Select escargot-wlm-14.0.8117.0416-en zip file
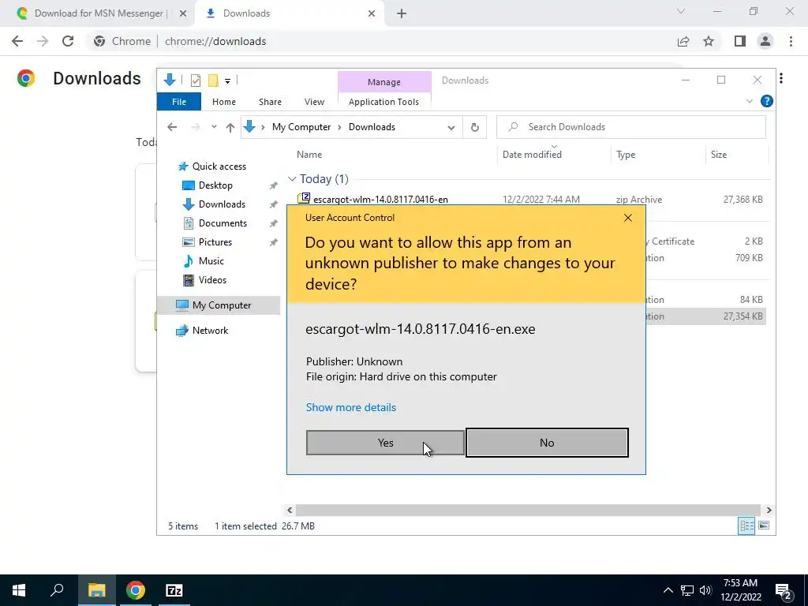The width and height of the screenshot is (808, 606). pyautogui.click(x=380, y=200)
